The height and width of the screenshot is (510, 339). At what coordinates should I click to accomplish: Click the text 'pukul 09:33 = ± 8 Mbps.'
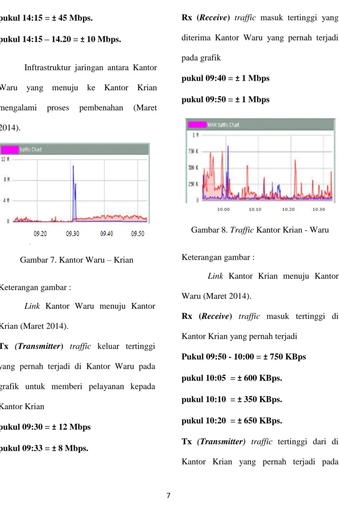tap(44, 448)
